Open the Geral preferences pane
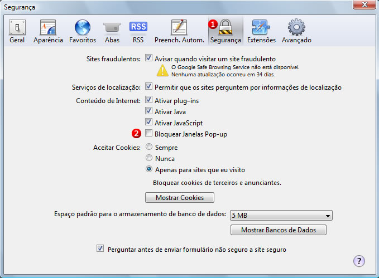The width and height of the screenshot is (379, 278). (17, 31)
